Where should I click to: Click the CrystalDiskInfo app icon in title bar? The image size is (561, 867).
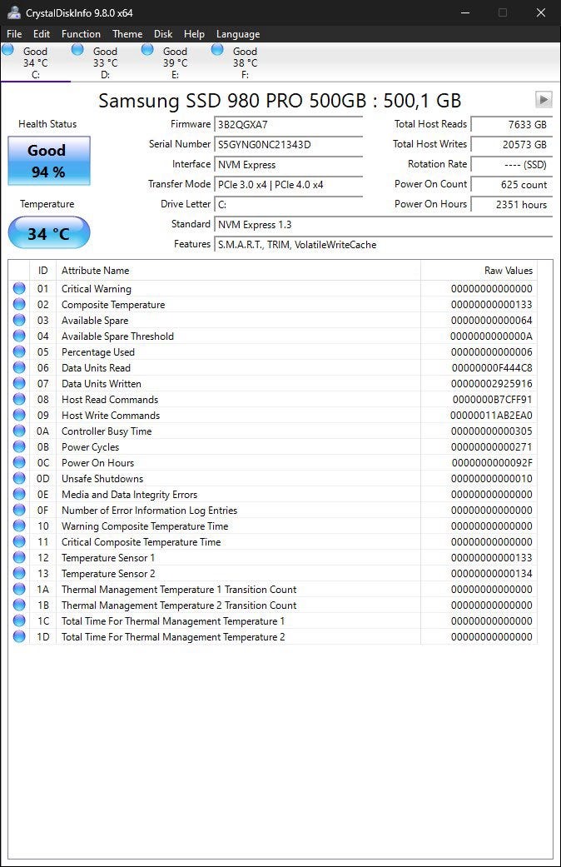pyautogui.click(x=14, y=12)
